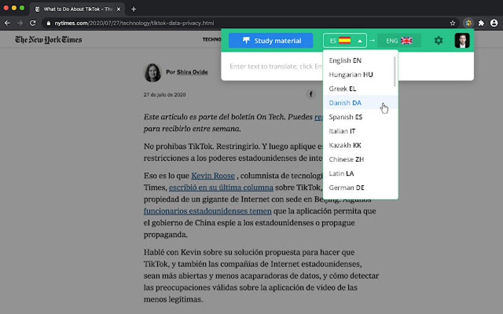Choose German DE as source language
Viewport: 503px width, 314px height.
click(346, 188)
